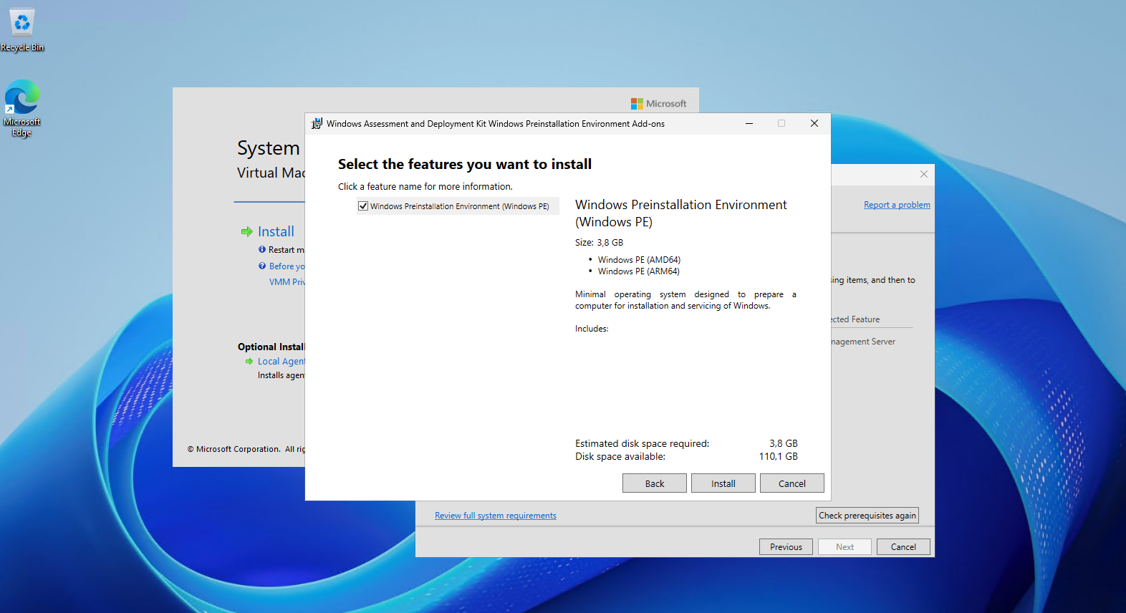
Task: Close the prerequisites dialog behind the ADK window
Action: 924,174
